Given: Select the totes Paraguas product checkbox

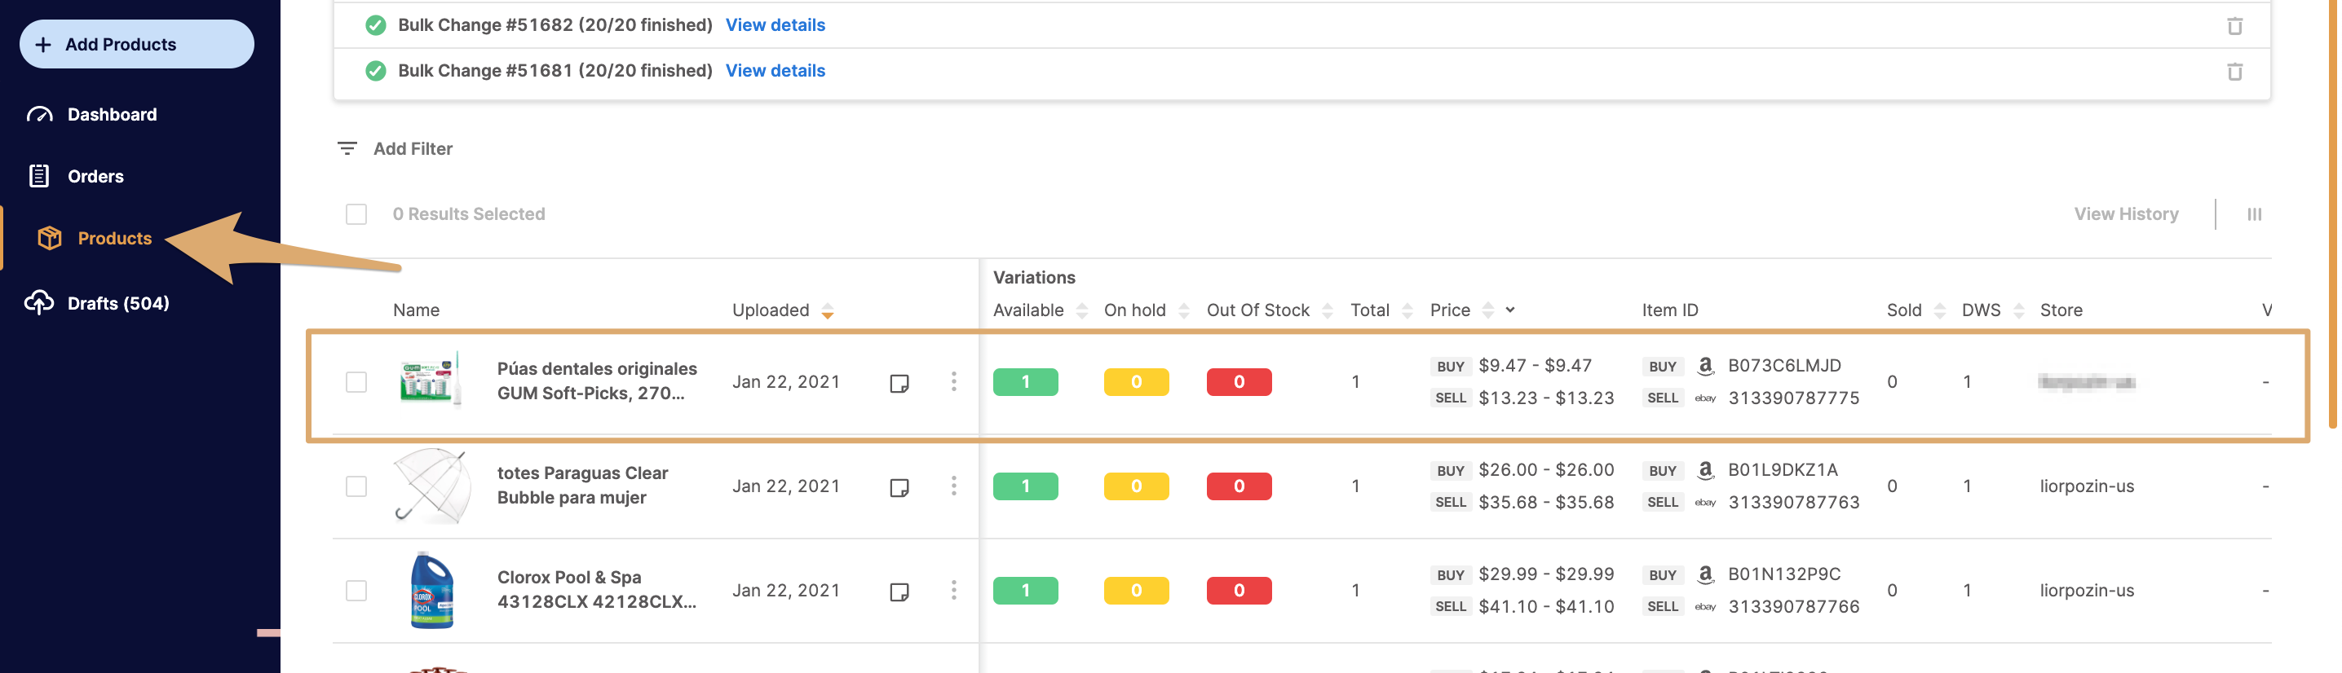Looking at the screenshot, I should tap(356, 486).
